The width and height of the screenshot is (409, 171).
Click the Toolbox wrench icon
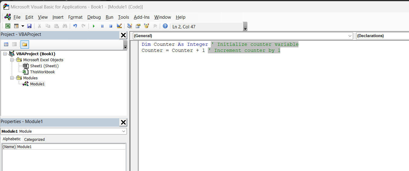(155, 26)
